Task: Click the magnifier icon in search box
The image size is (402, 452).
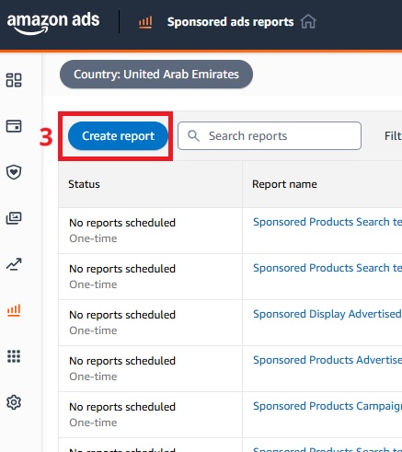Action: pos(193,135)
